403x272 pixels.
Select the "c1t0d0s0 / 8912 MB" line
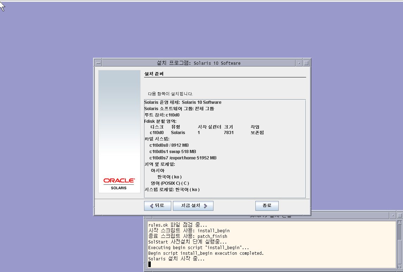click(169, 145)
